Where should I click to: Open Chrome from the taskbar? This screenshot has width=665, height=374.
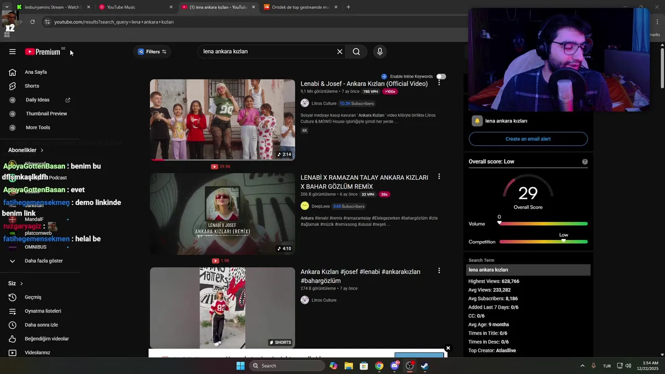379,366
